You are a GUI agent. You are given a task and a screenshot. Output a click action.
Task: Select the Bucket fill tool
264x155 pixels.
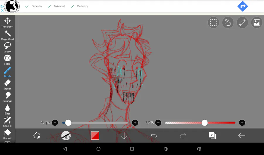[7, 134]
